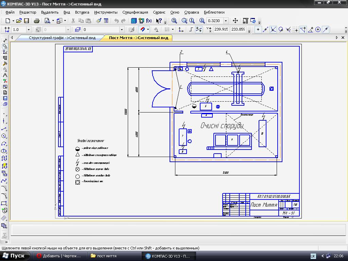Click the Rebuild drawing icon
Viewport: 348px width, 261px height.
[245, 21]
